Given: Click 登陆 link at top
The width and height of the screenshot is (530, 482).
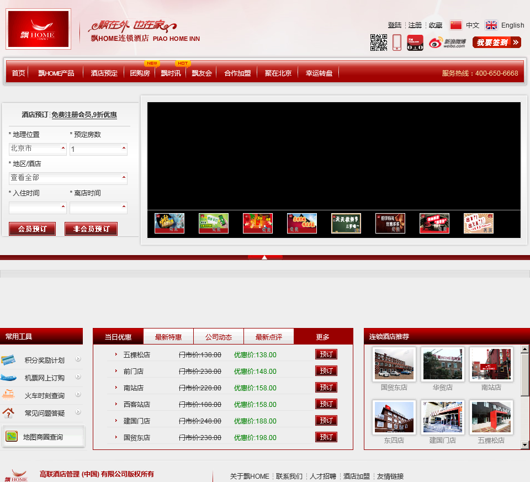Looking at the screenshot, I should (x=394, y=25).
